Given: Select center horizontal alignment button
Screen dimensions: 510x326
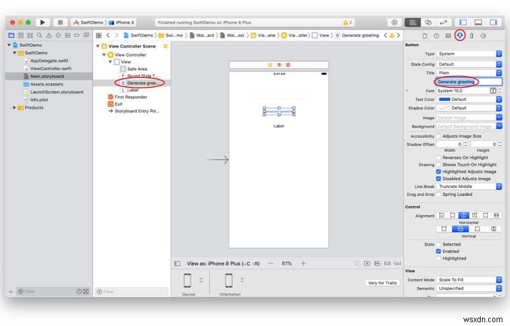Looking at the screenshot, I should (x=463, y=216).
